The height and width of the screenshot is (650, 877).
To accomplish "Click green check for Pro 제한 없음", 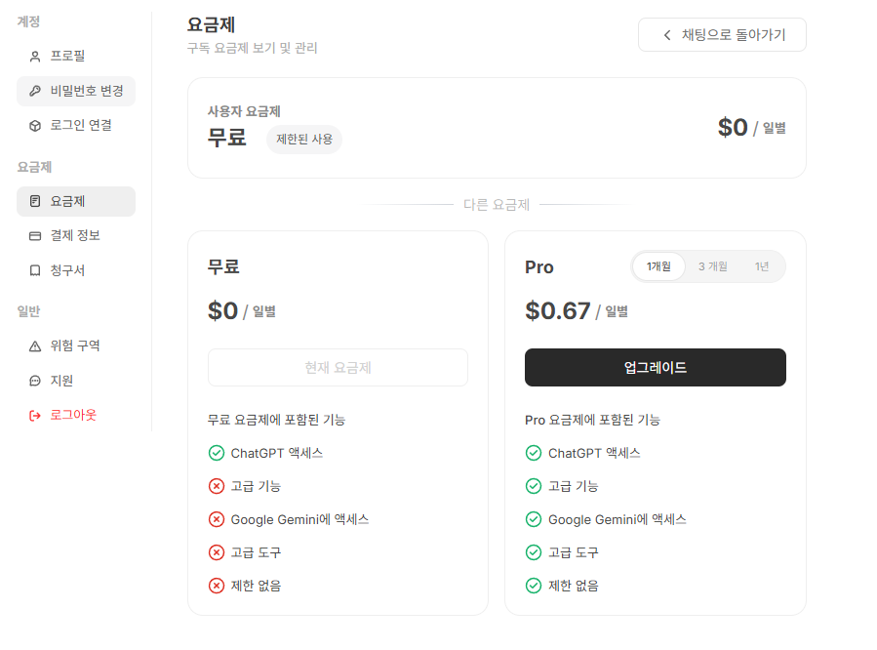I will (534, 586).
